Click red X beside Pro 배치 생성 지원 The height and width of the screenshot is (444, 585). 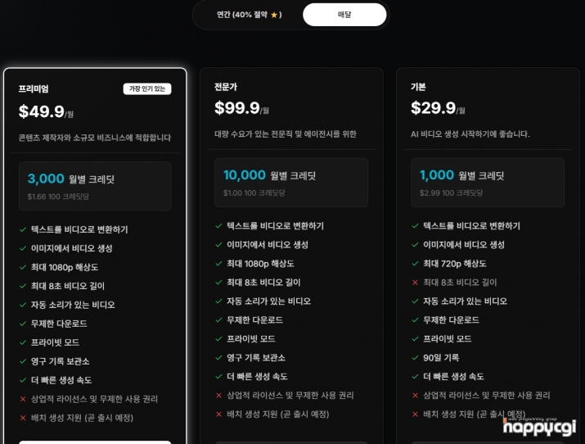[218, 415]
